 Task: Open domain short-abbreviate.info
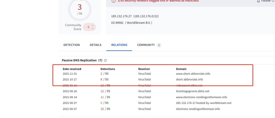click(x=190, y=79)
